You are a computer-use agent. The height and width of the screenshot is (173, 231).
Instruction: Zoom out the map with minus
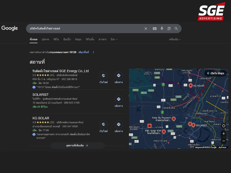click(x=223, y=141)
